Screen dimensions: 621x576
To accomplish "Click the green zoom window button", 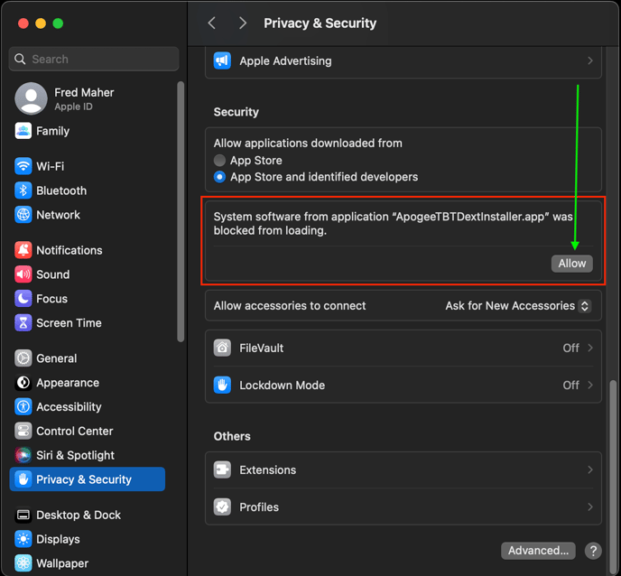I will [x=58, y=23].
